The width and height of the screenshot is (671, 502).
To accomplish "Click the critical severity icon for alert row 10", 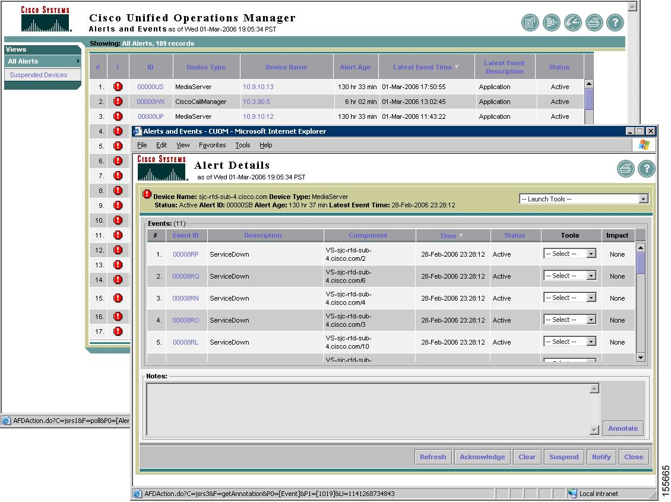I will 118,220.
